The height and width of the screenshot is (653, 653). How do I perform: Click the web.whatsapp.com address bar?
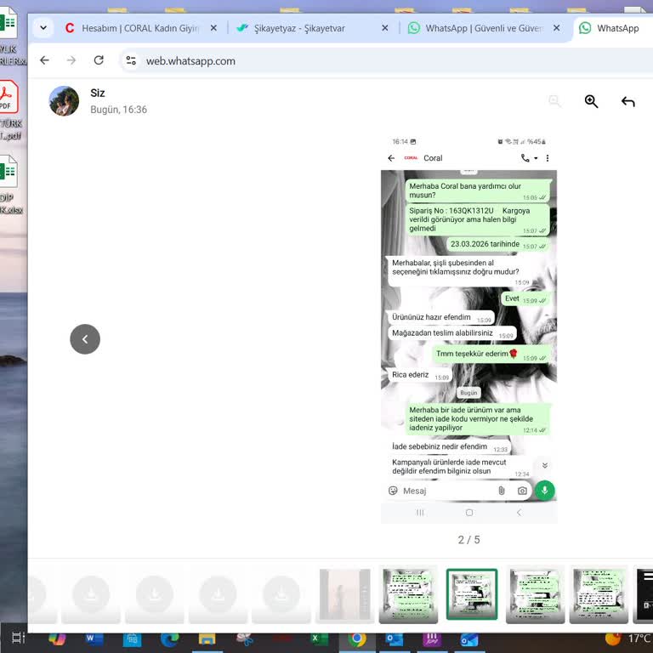[x=388, y=61]
